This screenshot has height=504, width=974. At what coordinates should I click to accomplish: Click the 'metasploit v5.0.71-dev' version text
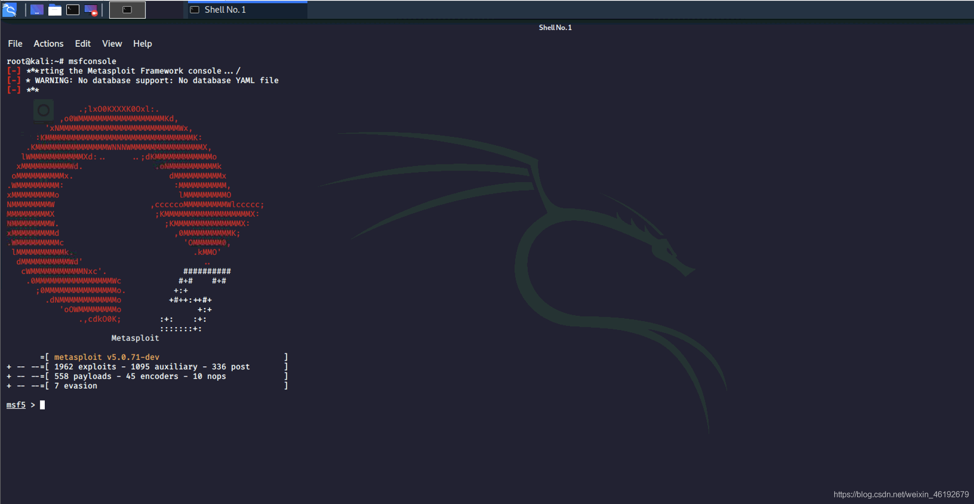point(106,357)
